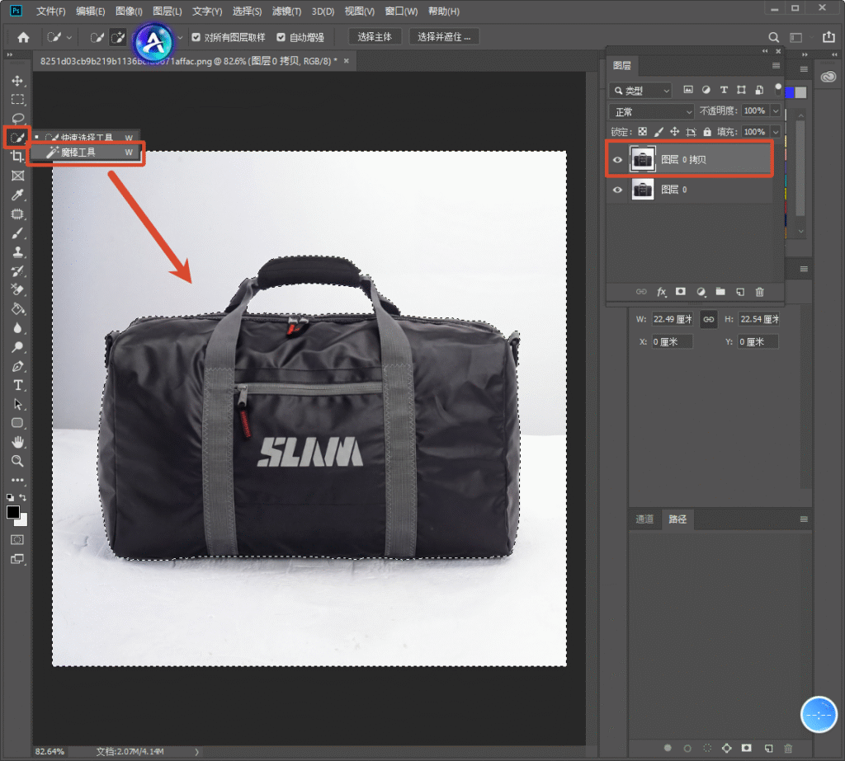Select the Zoom tool
The image size is (845, 761).
point(17,461)
